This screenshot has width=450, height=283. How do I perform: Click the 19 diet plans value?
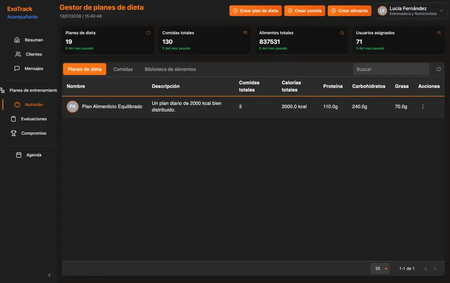[x=68, y=41]
